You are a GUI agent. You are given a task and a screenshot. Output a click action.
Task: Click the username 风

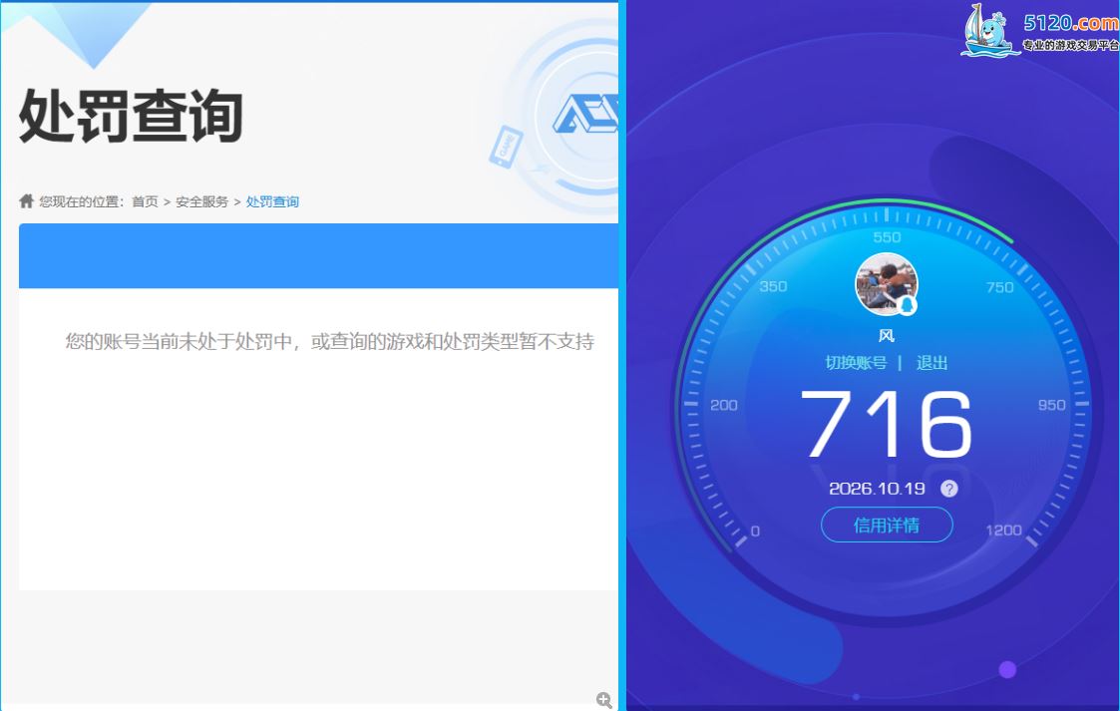[887, 335]
